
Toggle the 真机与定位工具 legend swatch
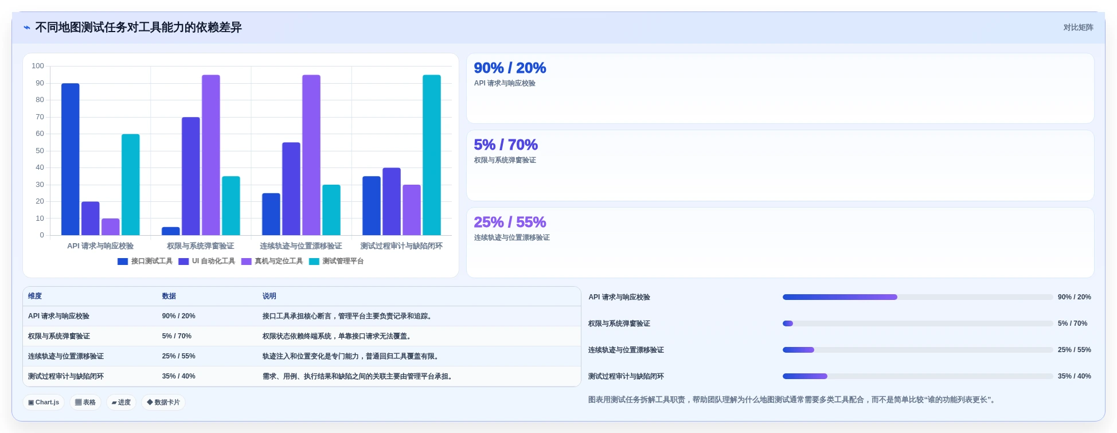[247, 262]
